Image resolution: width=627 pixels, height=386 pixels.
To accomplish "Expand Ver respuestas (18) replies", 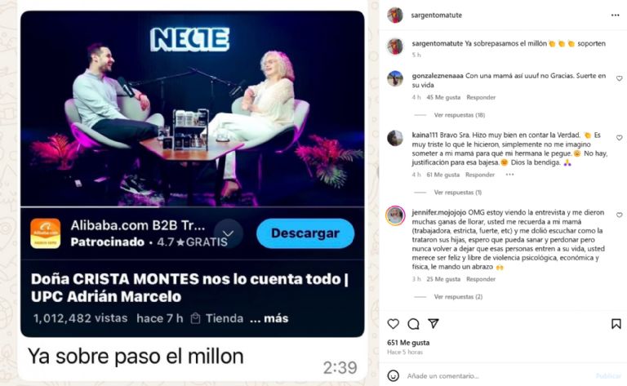I will click(459, 115).
